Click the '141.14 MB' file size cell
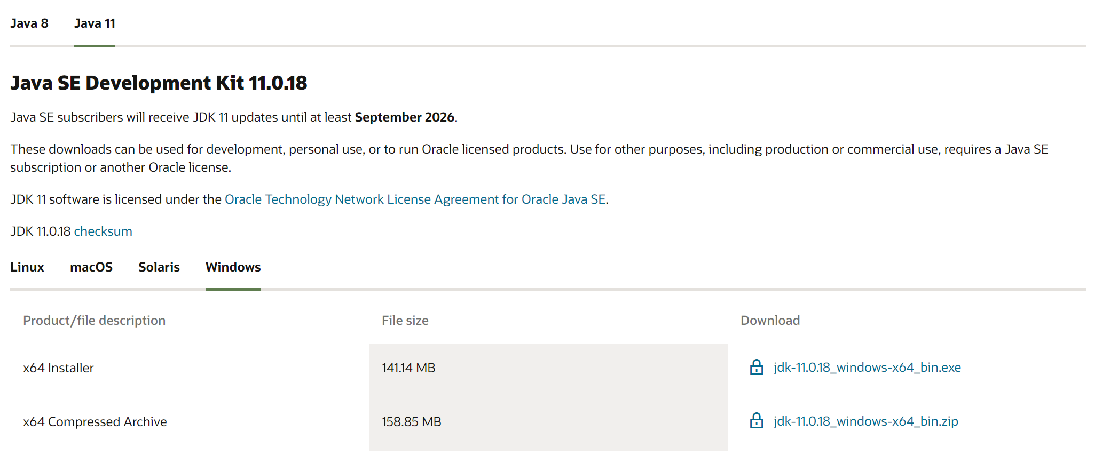The height and width of the screenshot is (471, 1118). (548, 370)
